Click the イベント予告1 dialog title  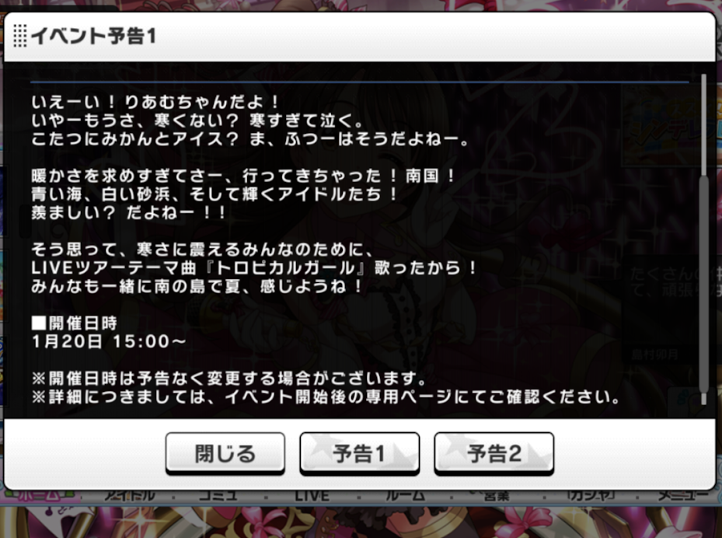(94, 36)
